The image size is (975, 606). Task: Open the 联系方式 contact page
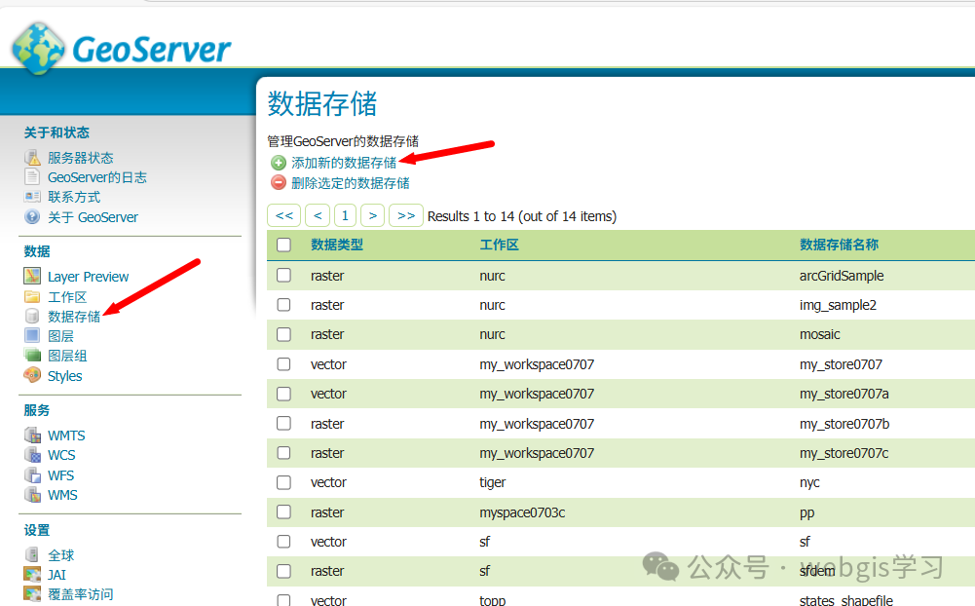pyautogui.click(x=74, y=196)
